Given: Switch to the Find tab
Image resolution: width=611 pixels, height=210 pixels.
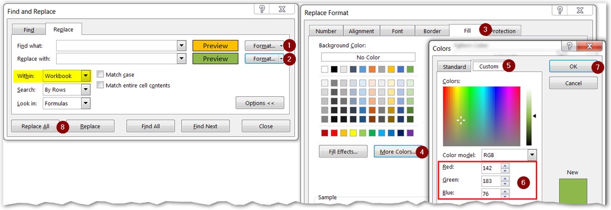Looking at the screenshot, I should (x=29, y=29).
